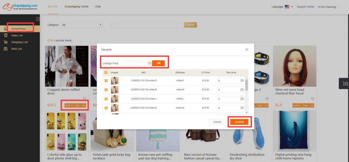This screenshot has height=162, width=349.
Task: Toggle the select-all checkbox in Variants header
Action: (x=106, y=72)
